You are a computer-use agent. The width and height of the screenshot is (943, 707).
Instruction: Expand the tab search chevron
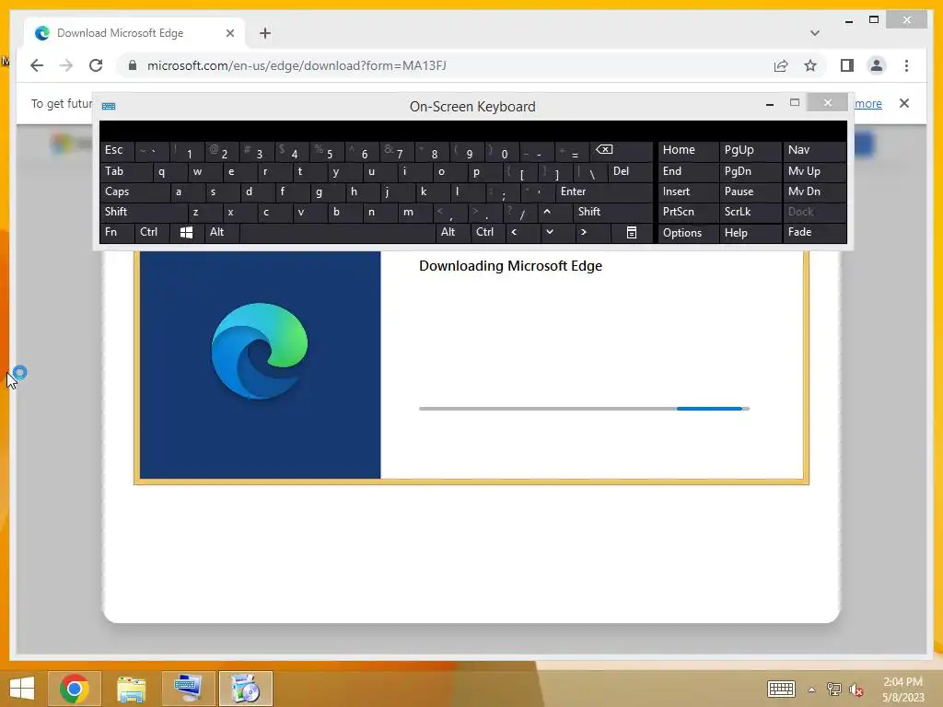815,33
